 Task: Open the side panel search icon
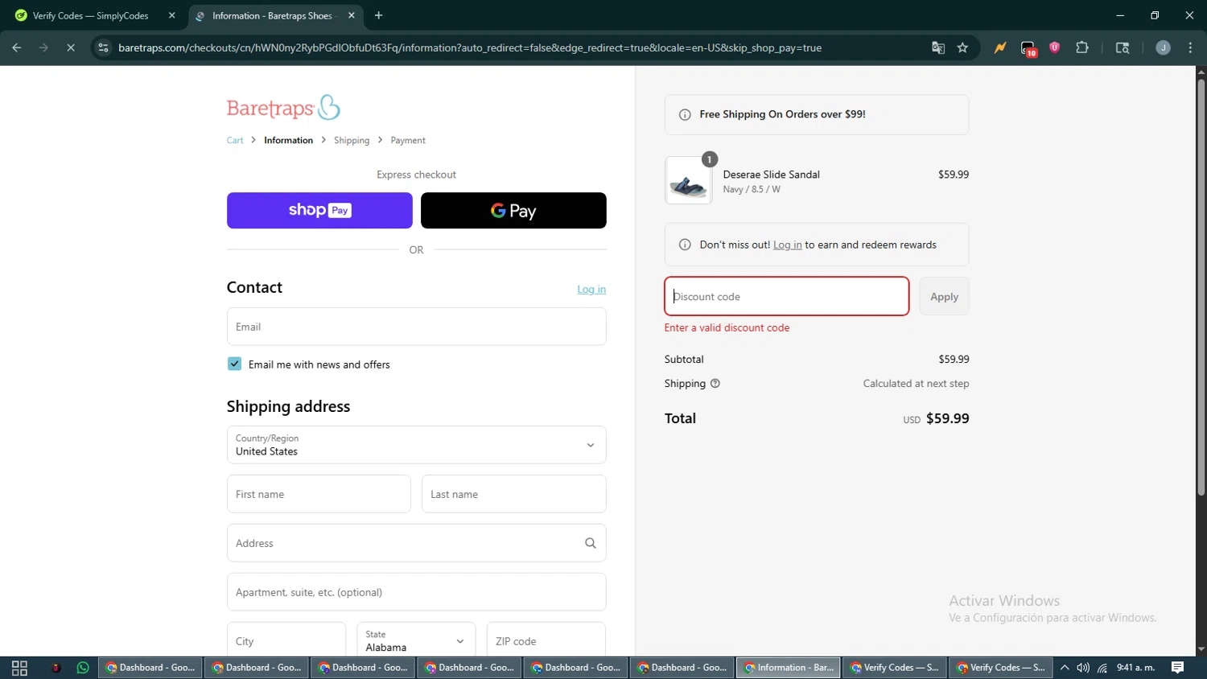1123,47
